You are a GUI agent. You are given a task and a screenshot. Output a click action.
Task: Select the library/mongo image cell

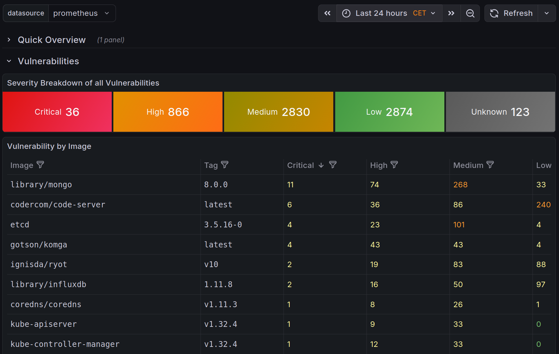(41, 185)
